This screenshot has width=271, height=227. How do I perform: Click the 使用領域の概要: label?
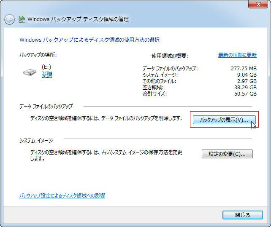pyautogui.click(x=170, y=56)
